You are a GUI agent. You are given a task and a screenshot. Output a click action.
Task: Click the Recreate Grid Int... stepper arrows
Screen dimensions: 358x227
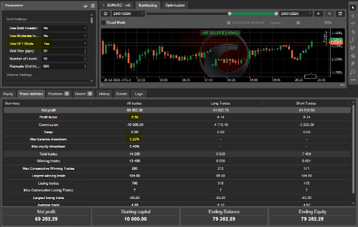click(x=85, y=66)
